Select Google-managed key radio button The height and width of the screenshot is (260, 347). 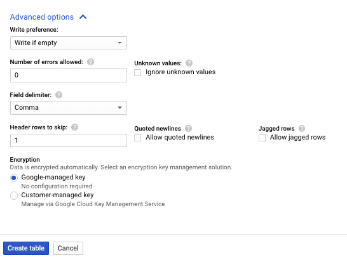14,178
